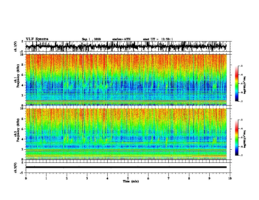
Task: Click the "ch.1(V)" axis label
Action: click(x=16, y=46)
